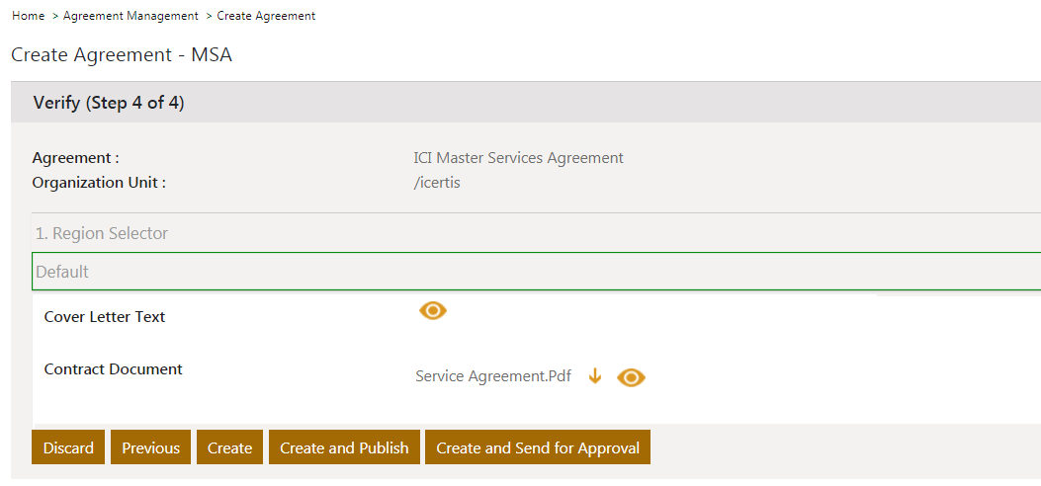
Task: Go to Home in the breadcrumb
Action: (28, 16)
